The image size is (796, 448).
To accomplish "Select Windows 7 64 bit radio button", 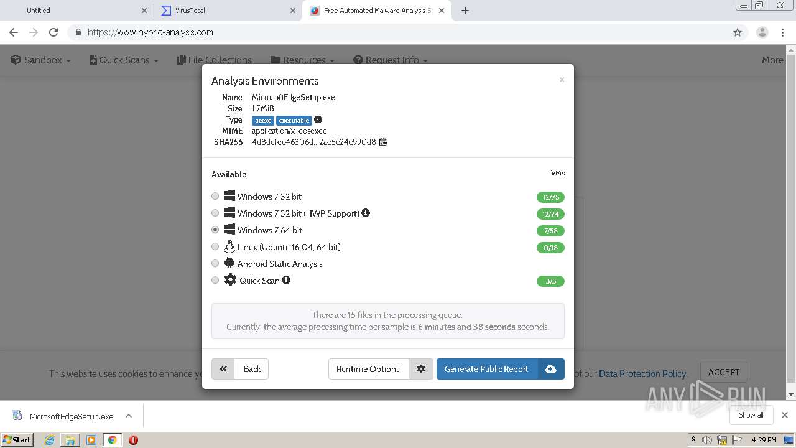I will coord(215,230).
